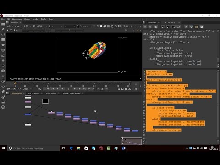Open the Workspace menu
Image resolution: width=220 pixels, height=165 pixels.
[x=17, y=19]
